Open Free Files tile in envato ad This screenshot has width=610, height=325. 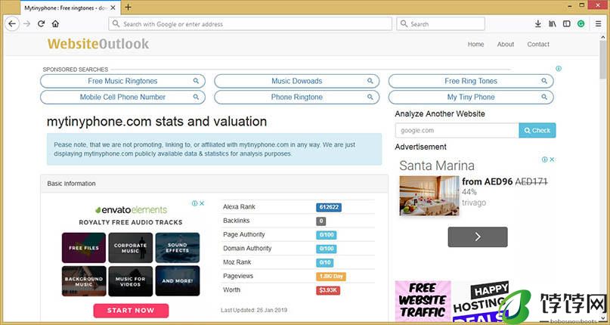84,248
